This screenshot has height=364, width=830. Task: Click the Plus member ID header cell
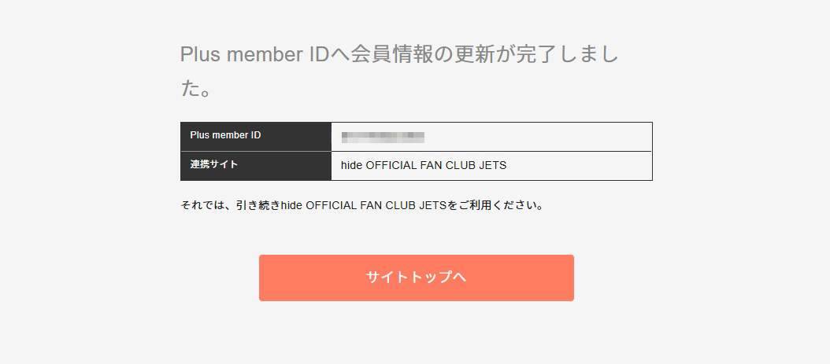point(256,136)
